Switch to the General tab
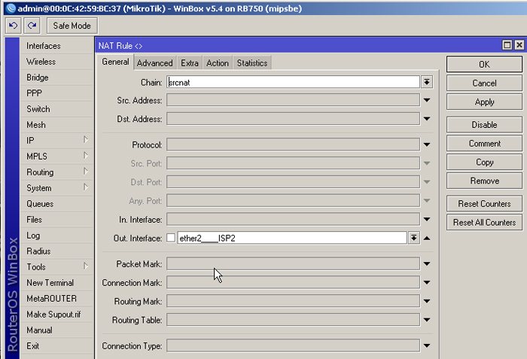 (116, 62)
